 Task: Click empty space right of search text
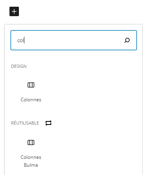[x=74, y=40]
